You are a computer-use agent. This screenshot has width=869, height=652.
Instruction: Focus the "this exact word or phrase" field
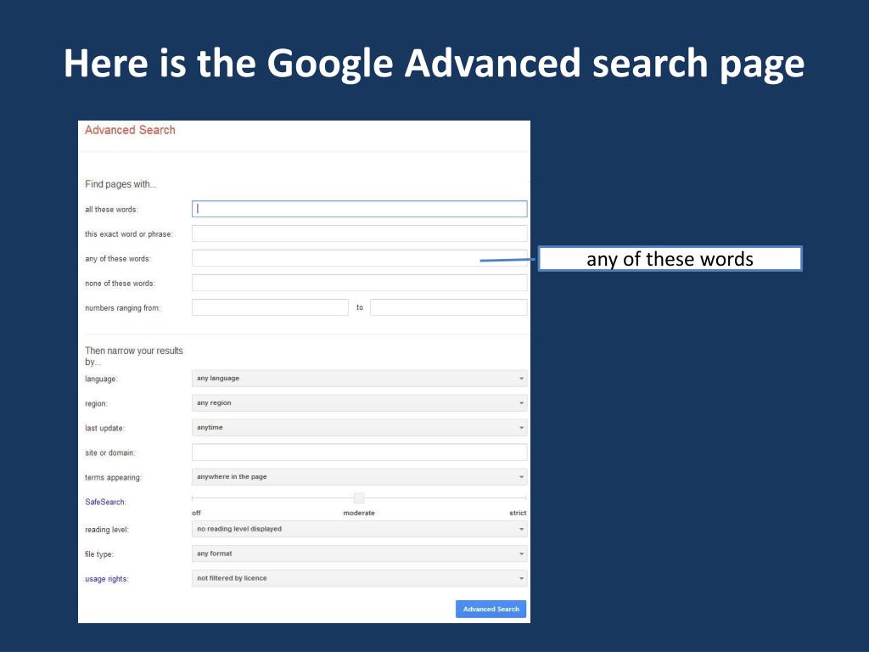[359, 233]
